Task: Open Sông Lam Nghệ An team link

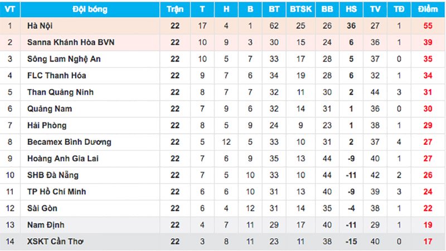Action: pyautogui.click(x=64, y=59)
